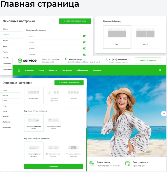Click the phone handset icon
The height and width of the screenshot is (172, 167).
[107, 59]
